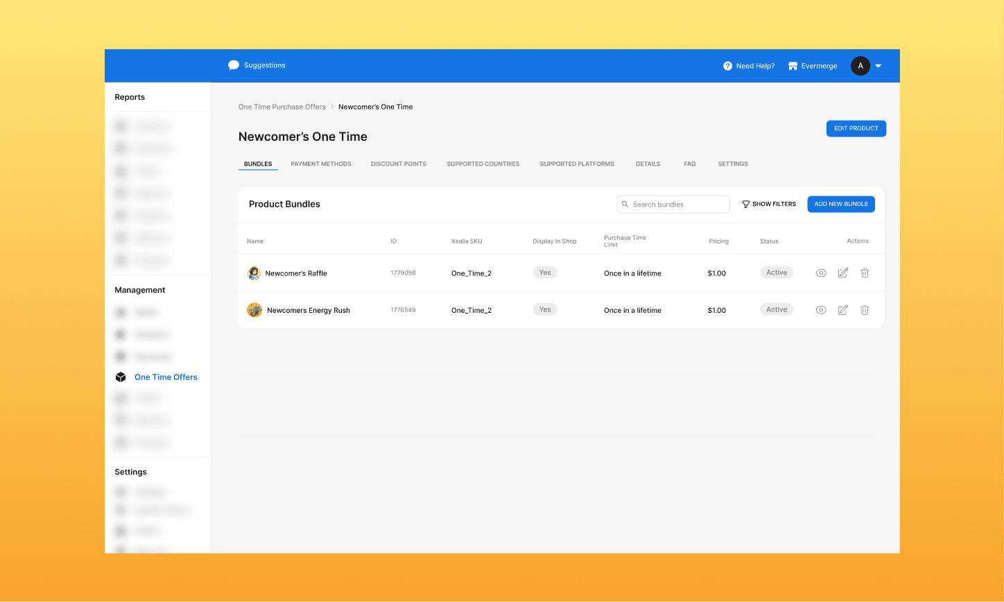Click Active status of Newcomers Energy Rush
This screenshot has width=1004, height=602.
coord(777,309)
